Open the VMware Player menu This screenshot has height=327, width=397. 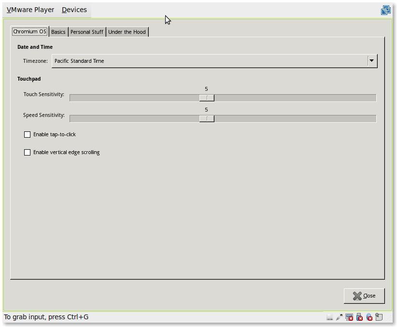coord(30,10)
